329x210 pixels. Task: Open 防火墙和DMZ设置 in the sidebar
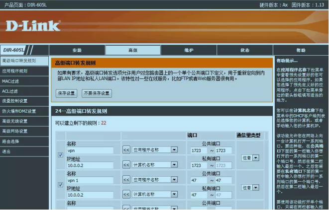coord(24,111)
